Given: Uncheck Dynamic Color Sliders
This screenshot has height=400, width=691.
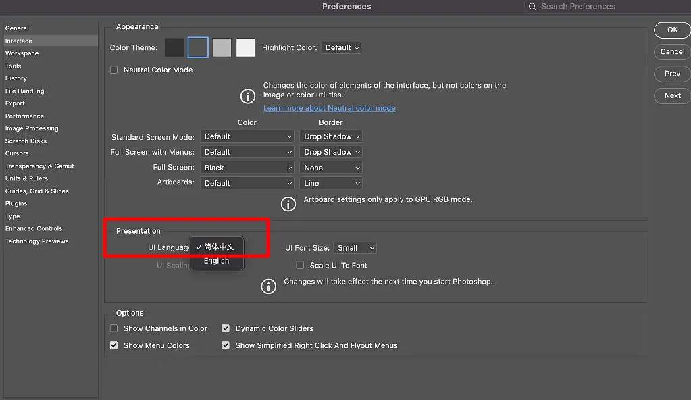Looking at the screenshot, I should click(x=226, y=328).
